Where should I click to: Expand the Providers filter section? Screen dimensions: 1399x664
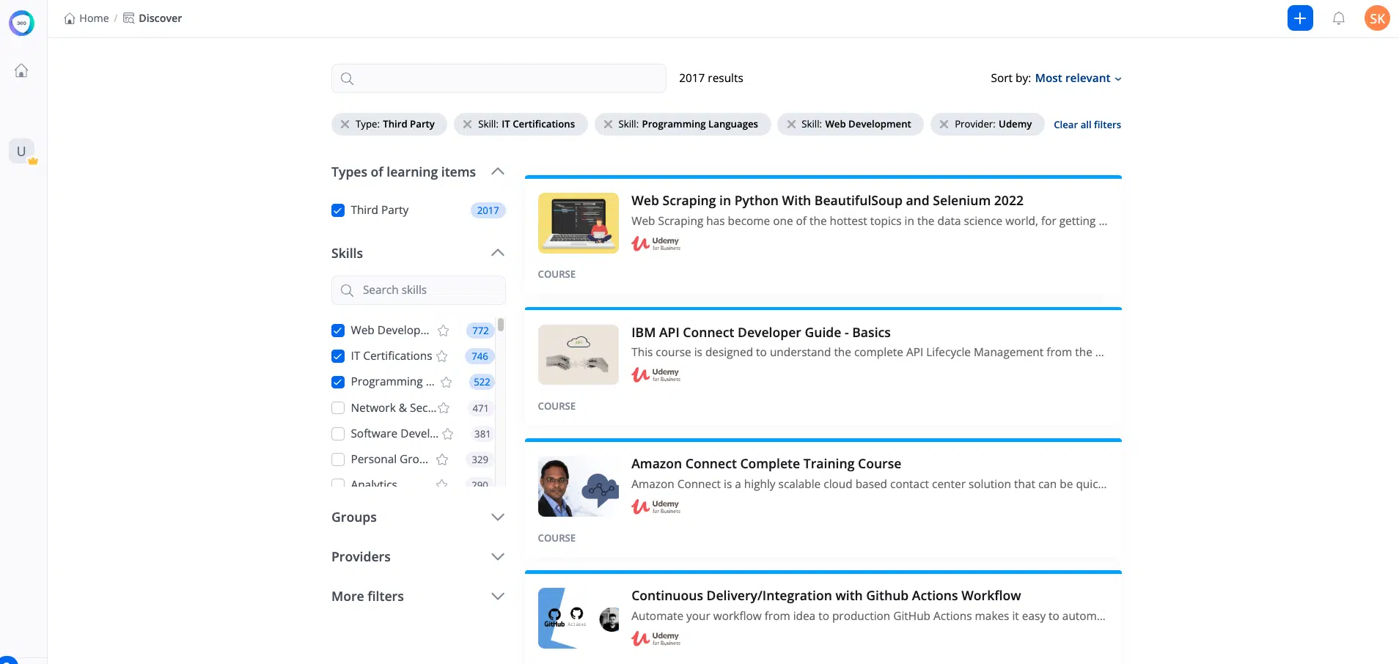click(498, 557)
